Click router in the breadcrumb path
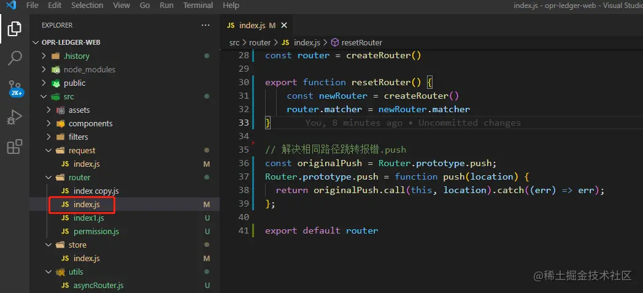Screen dimensions: 643x293 [260, 43]
